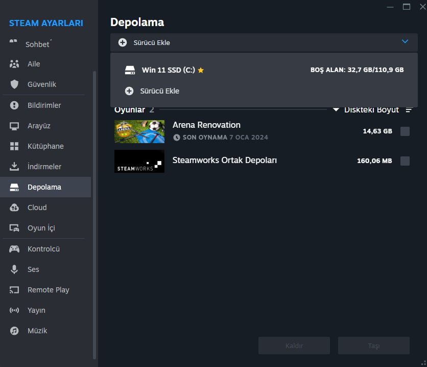
Task: Click the plus icon in dropdown Sürücü Ekle row
Action: pyautogui.click(x=129, y=91)
